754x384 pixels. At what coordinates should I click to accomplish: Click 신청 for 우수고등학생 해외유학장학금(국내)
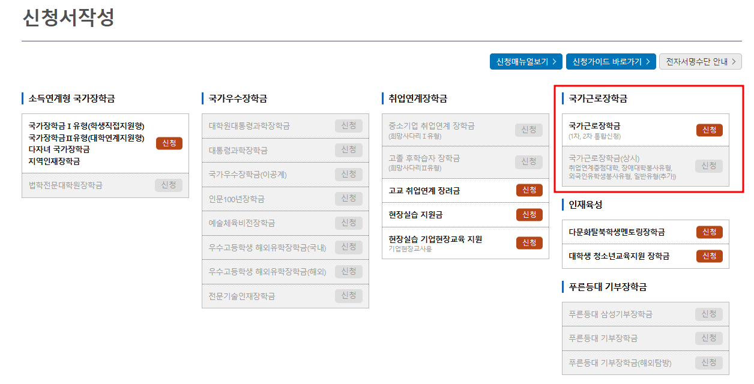[349, 247]
